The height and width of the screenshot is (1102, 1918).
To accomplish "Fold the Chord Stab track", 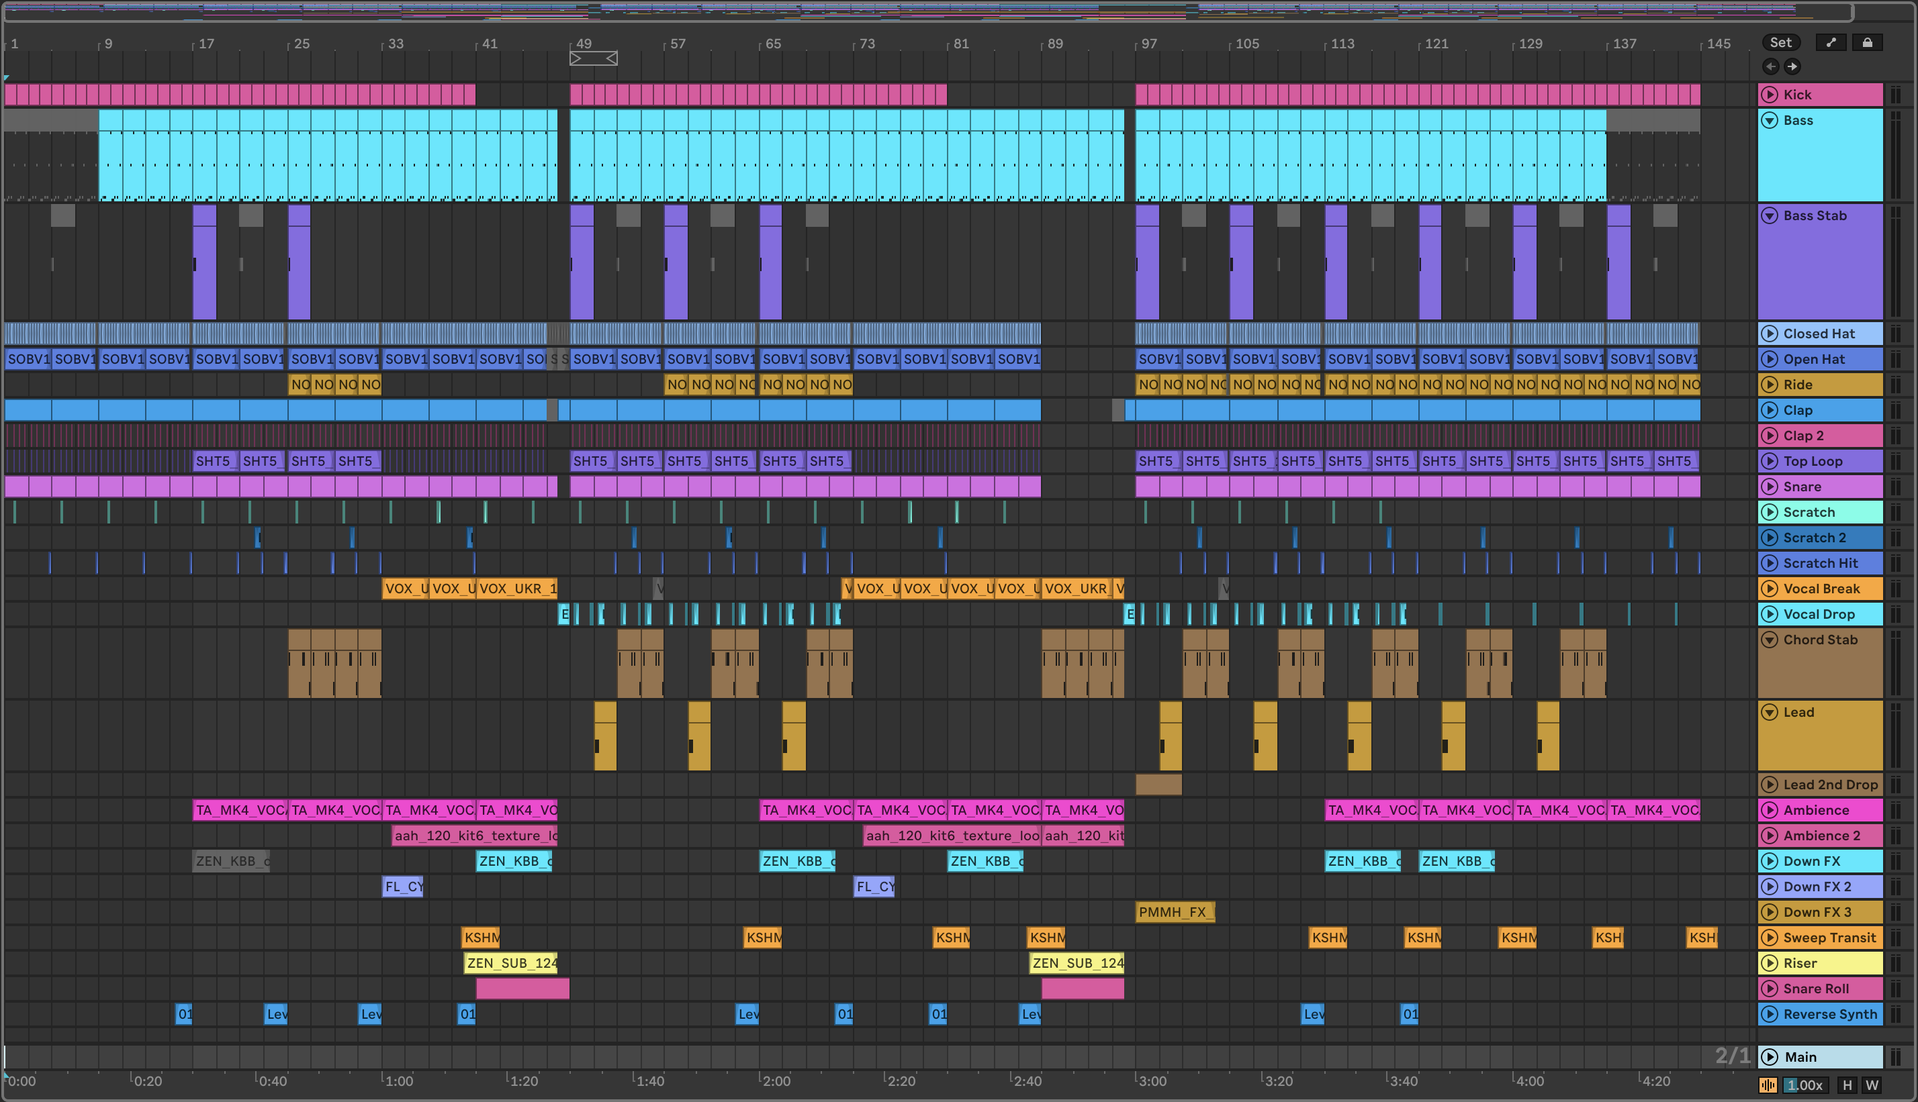I will [x=1770, y=640].
